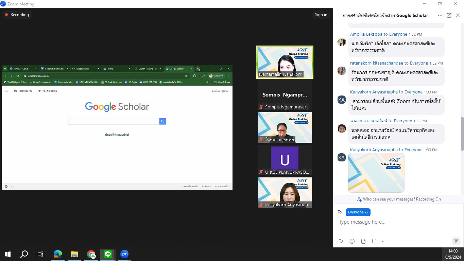Click the bookmark star in shared Chrome

point(186,76)
